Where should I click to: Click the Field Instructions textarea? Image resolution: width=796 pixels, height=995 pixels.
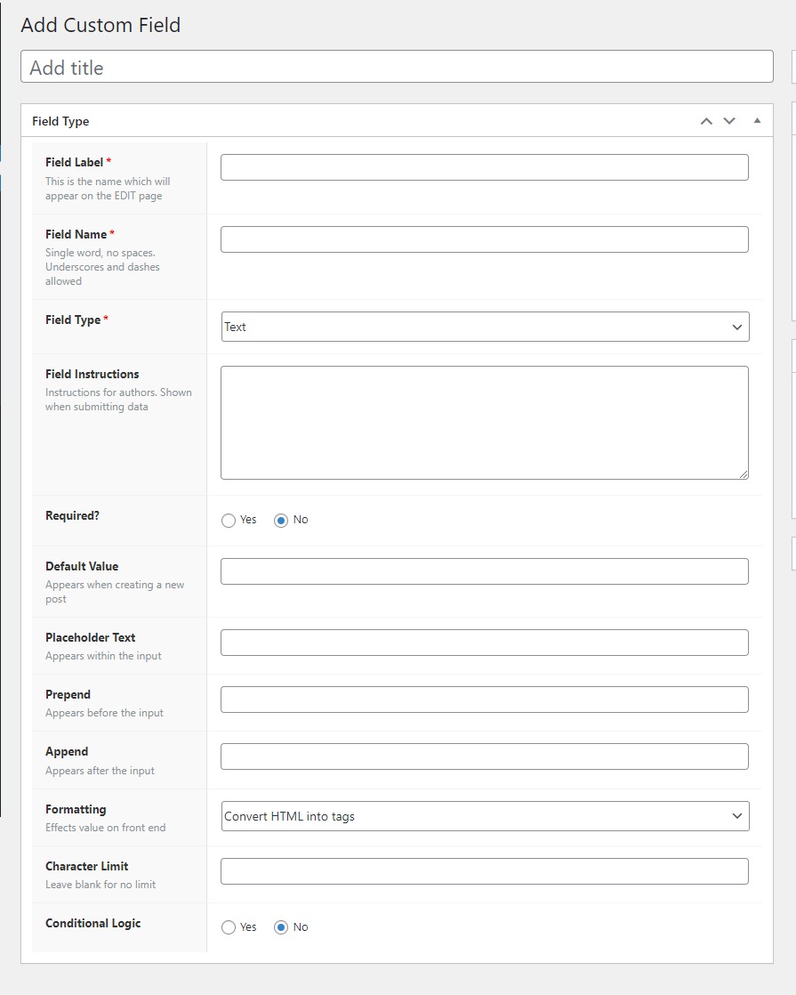485,423
